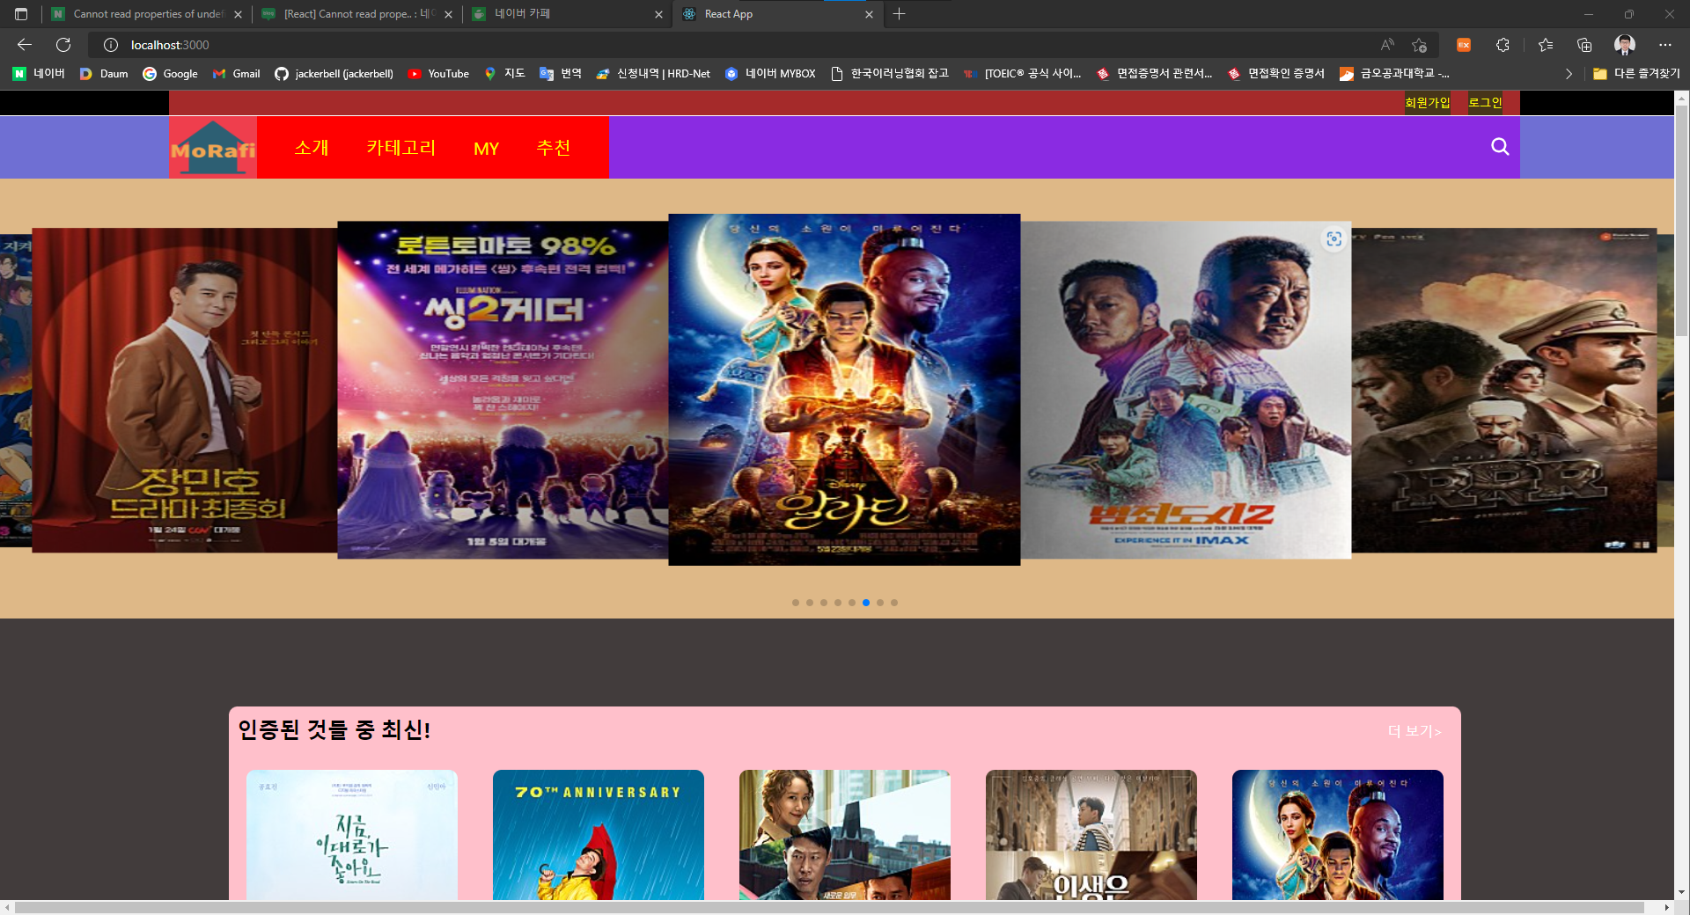Click 로그인 login link
The height and width of the screenshot is (915, 1690).
(1485, 103)
